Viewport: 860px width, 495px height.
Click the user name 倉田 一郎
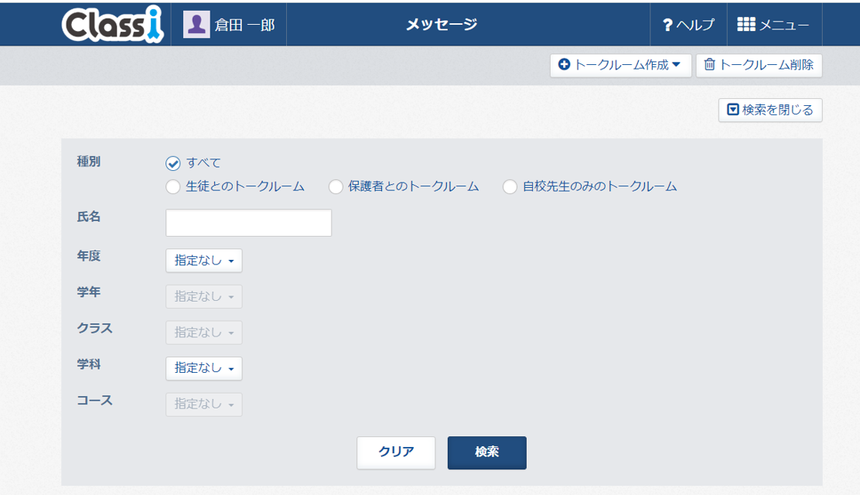tap(244, 26)
